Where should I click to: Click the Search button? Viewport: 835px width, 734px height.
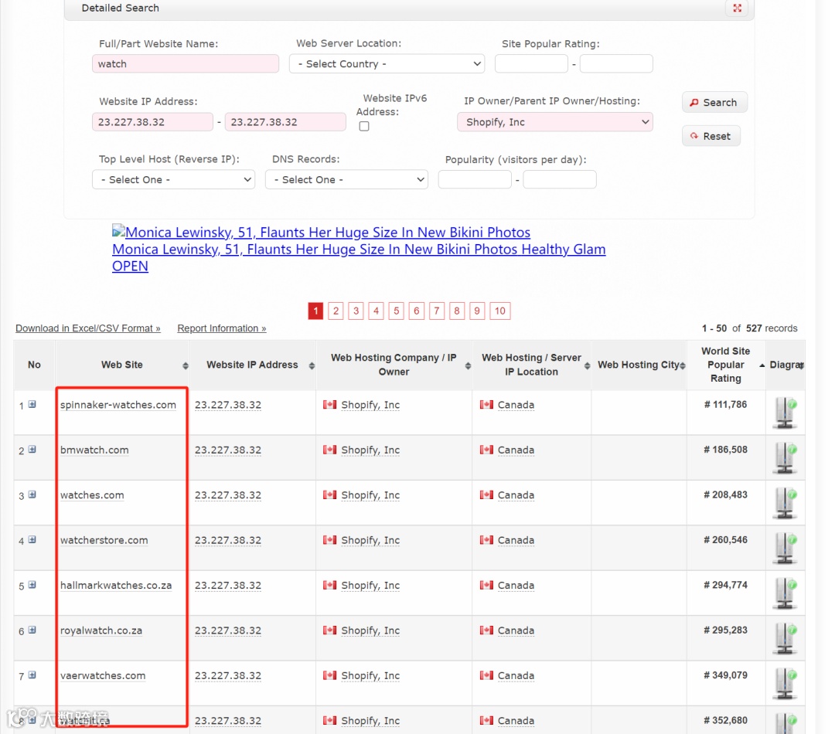[x=714, y=102]
